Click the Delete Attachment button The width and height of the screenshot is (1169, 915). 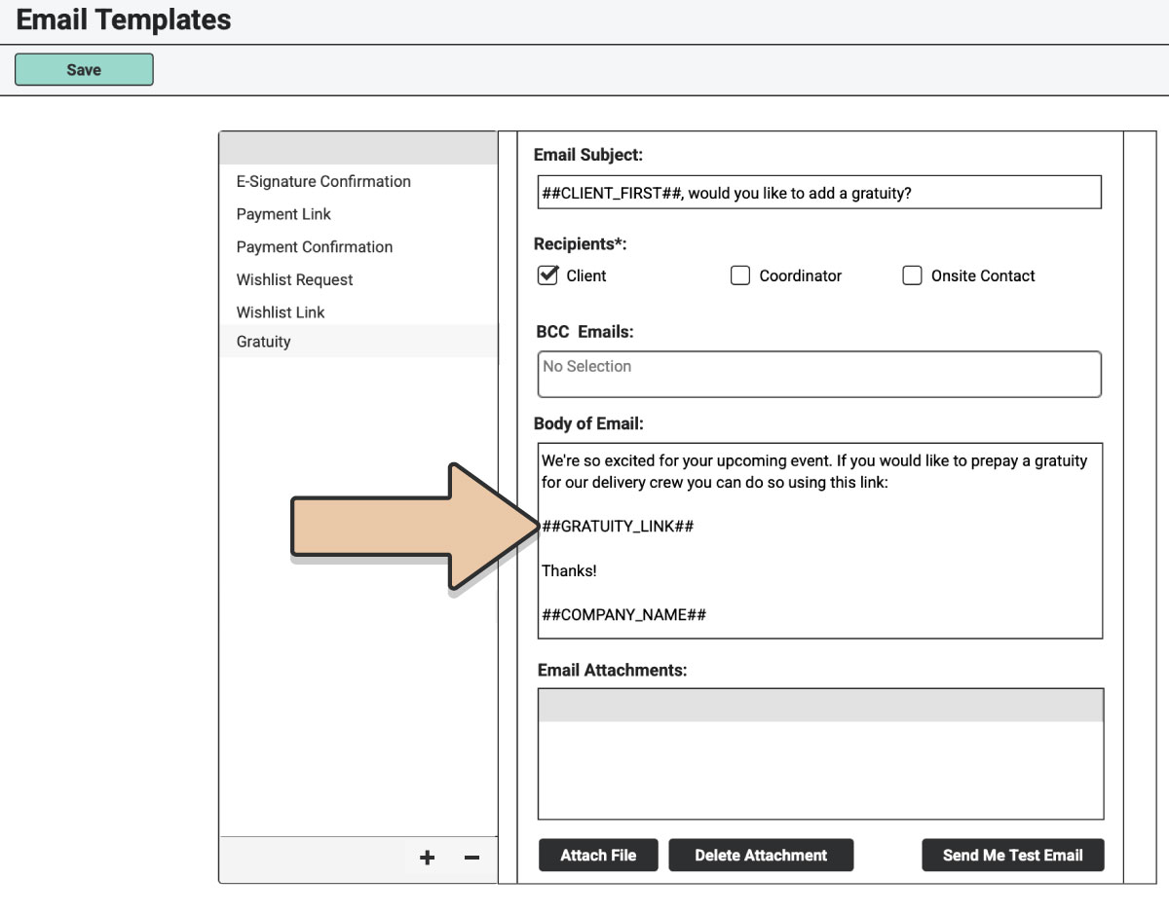point(761,856)
